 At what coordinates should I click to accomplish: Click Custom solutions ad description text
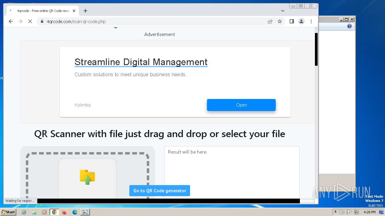coord(131,74)
